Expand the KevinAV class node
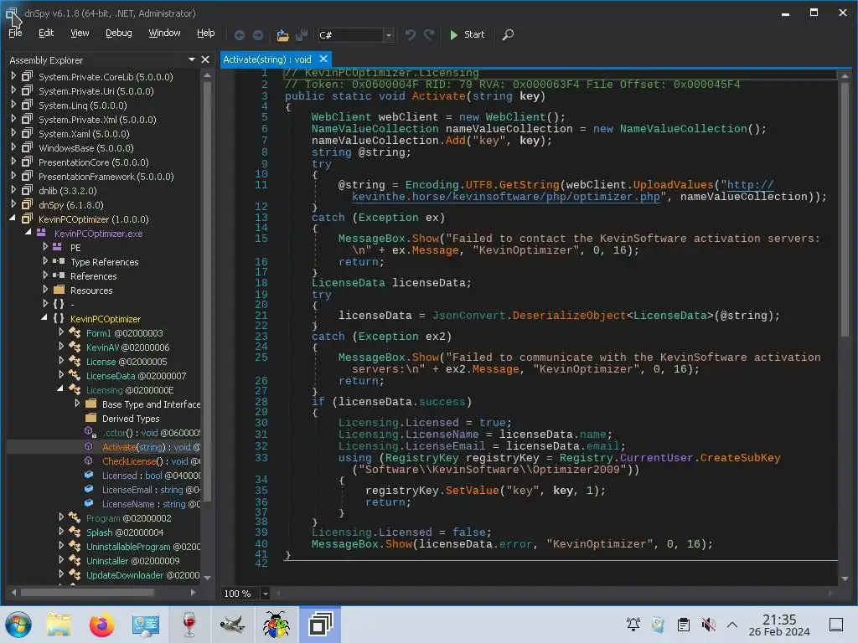Viewport: 858px width, 643px height. click(x=61, y=346)
